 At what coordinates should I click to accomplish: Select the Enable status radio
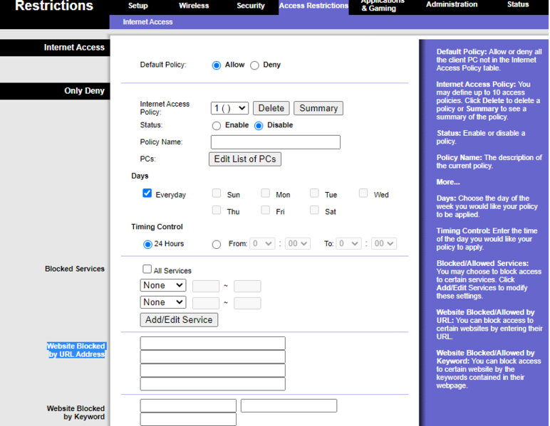point(217,126)
